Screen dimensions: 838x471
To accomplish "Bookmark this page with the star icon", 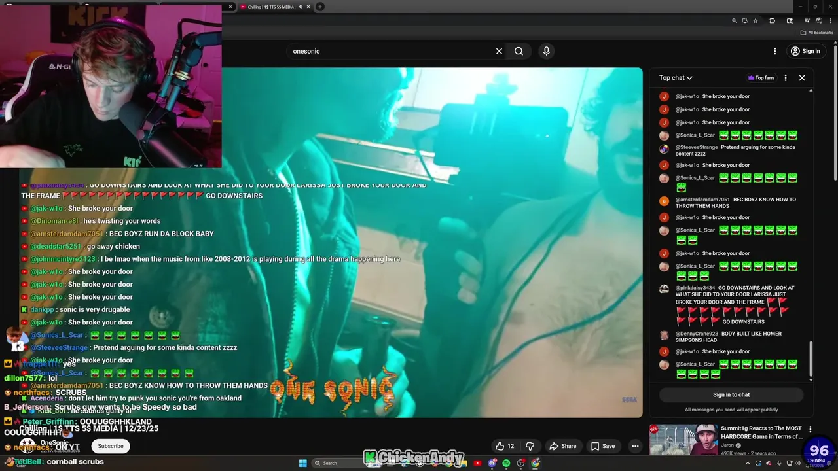I will pos(756,21).
